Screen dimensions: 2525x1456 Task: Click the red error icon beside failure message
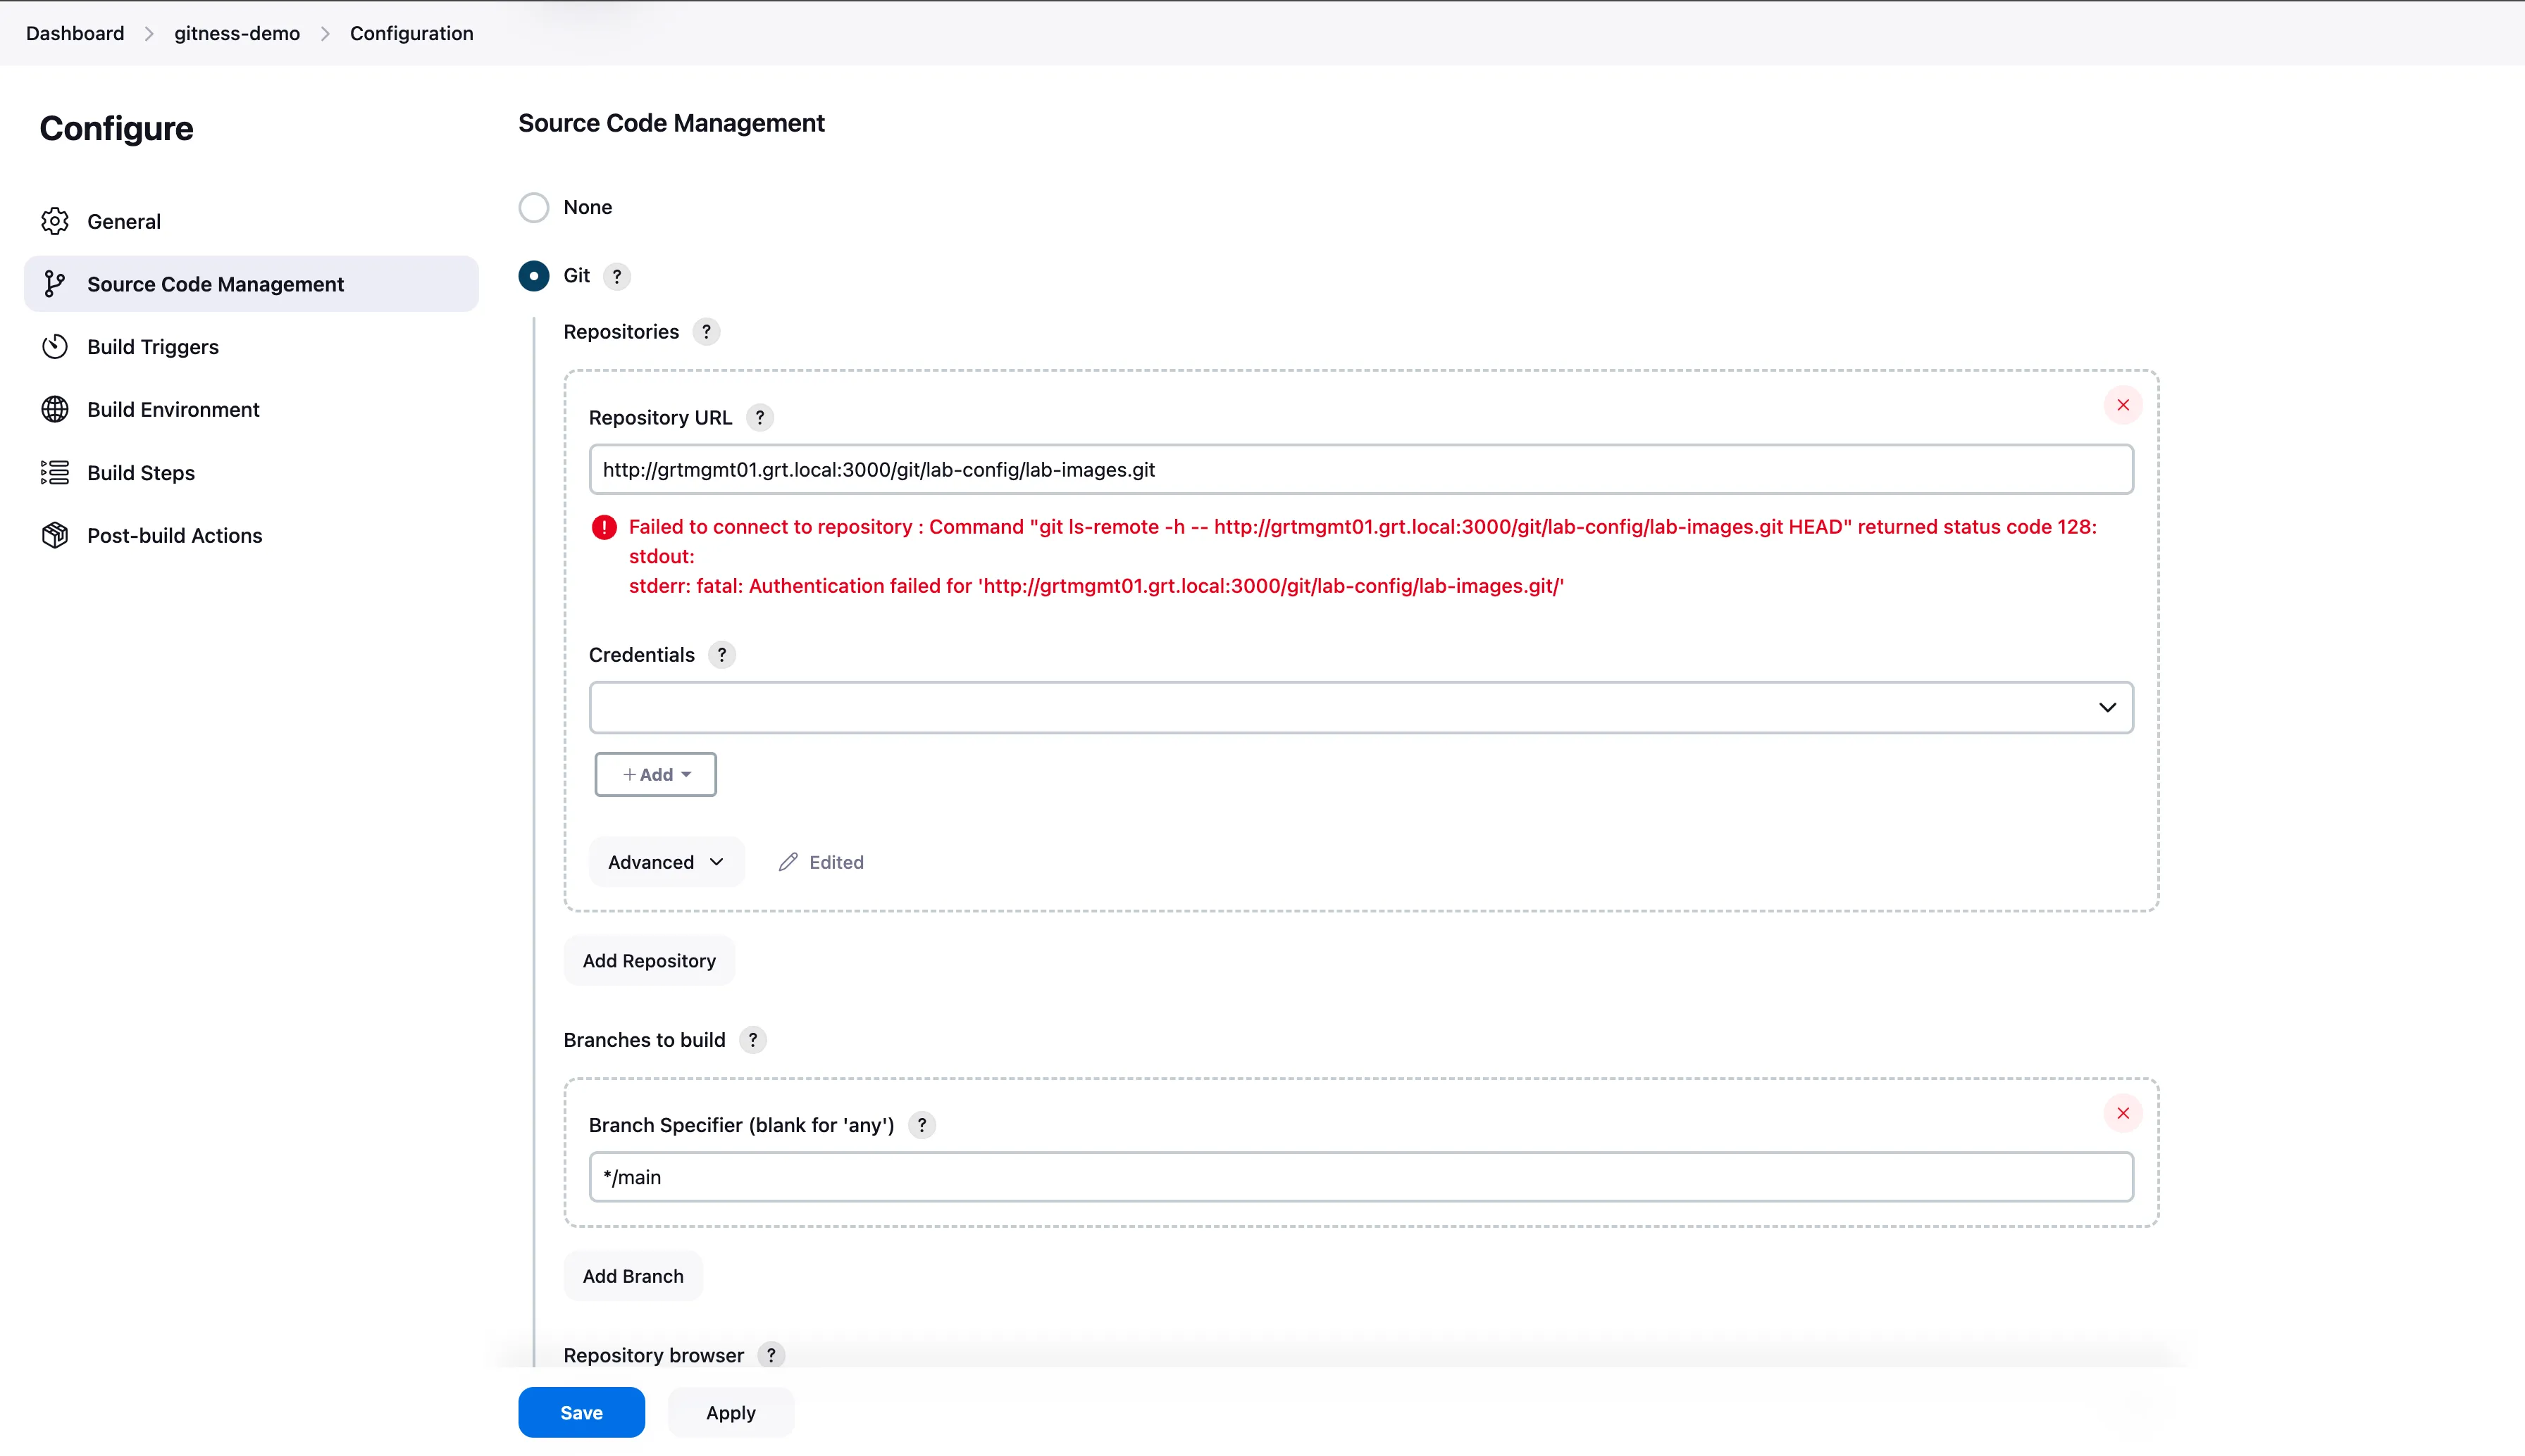coord(604,527)
